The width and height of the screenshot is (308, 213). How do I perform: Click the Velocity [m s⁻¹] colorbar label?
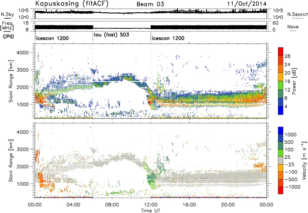click(304, 160)
